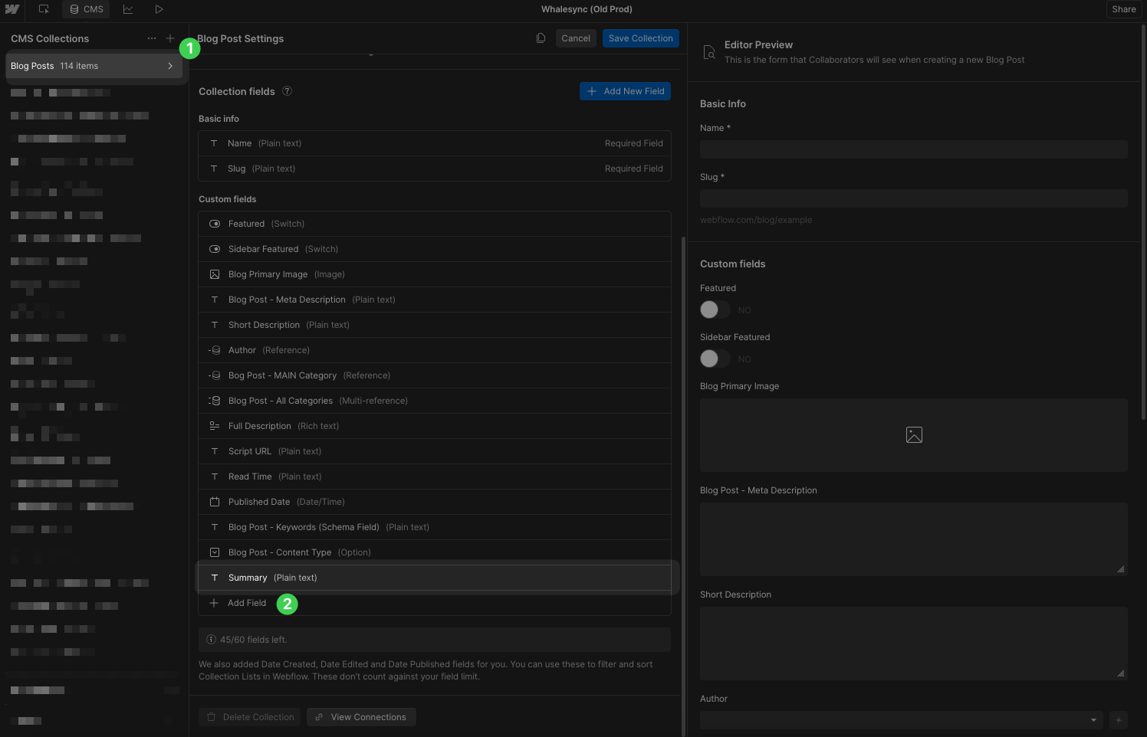
Task: Click the Published Date calendar icon
Action: 215,502
